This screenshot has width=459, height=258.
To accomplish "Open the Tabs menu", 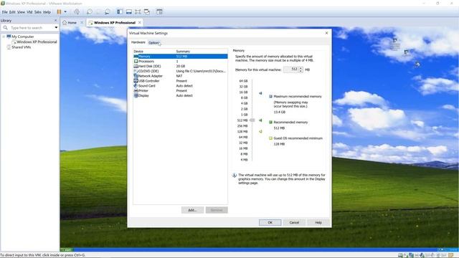I will 38,12.
